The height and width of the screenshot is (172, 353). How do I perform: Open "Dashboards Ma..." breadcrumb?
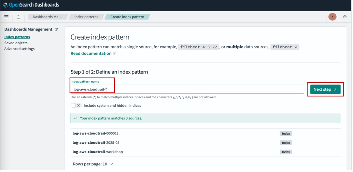(x=47, y=17)
